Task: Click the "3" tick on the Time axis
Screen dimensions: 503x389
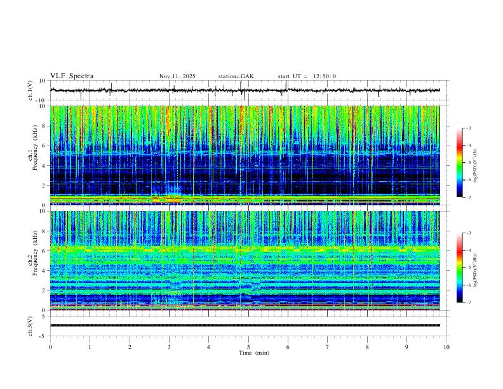Action: point(169,347)
